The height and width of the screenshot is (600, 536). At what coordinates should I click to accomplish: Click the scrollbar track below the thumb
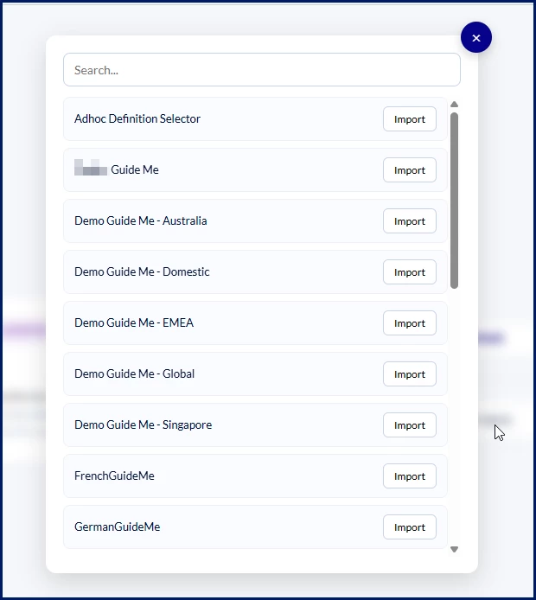454,417
